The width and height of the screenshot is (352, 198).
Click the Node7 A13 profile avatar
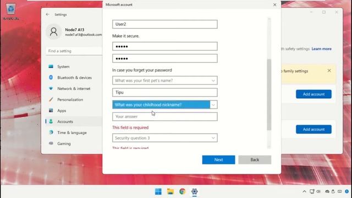[x=54, y=32]
